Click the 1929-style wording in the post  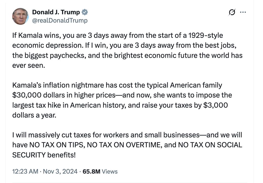[x=206, y=36]
